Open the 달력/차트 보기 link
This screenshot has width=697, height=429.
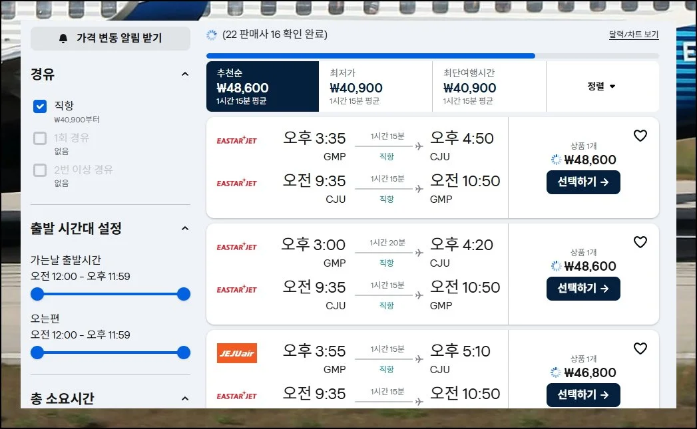[x=633, y=35]
